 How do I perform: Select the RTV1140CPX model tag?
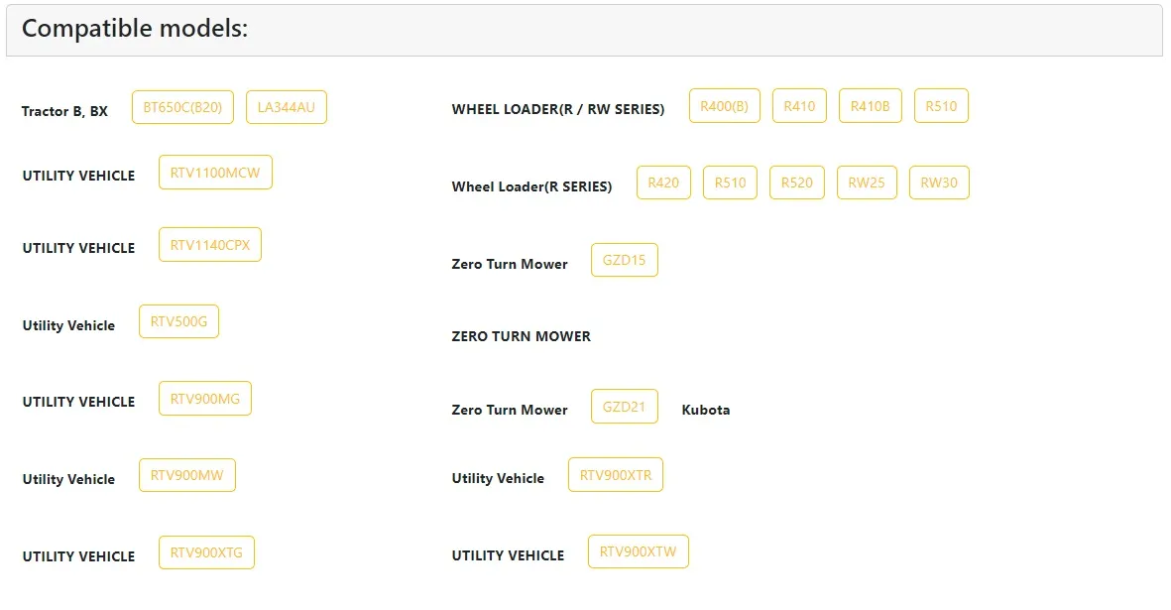pyautogui.click(x=210, y=245)
